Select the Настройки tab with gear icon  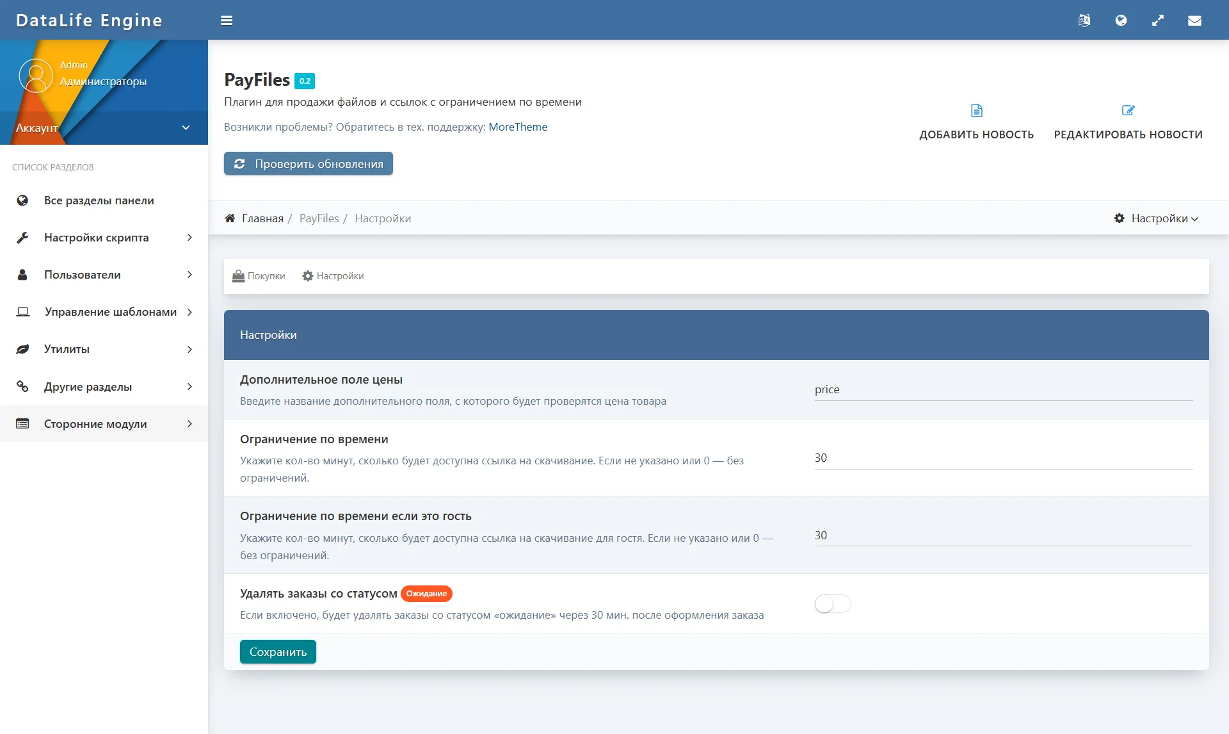(333, 276)
